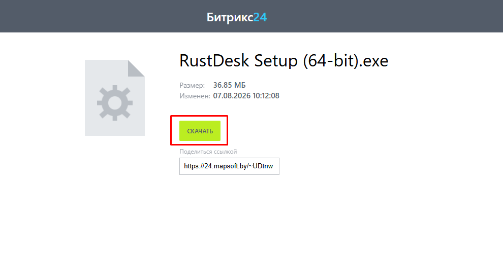Click the "Размер:" label

(x=192, y=86)
